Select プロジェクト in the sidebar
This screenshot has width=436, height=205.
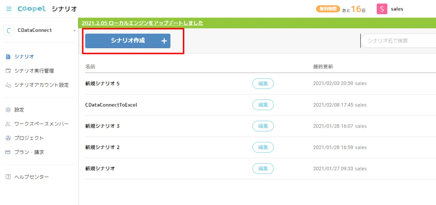[x=29, y=138]
